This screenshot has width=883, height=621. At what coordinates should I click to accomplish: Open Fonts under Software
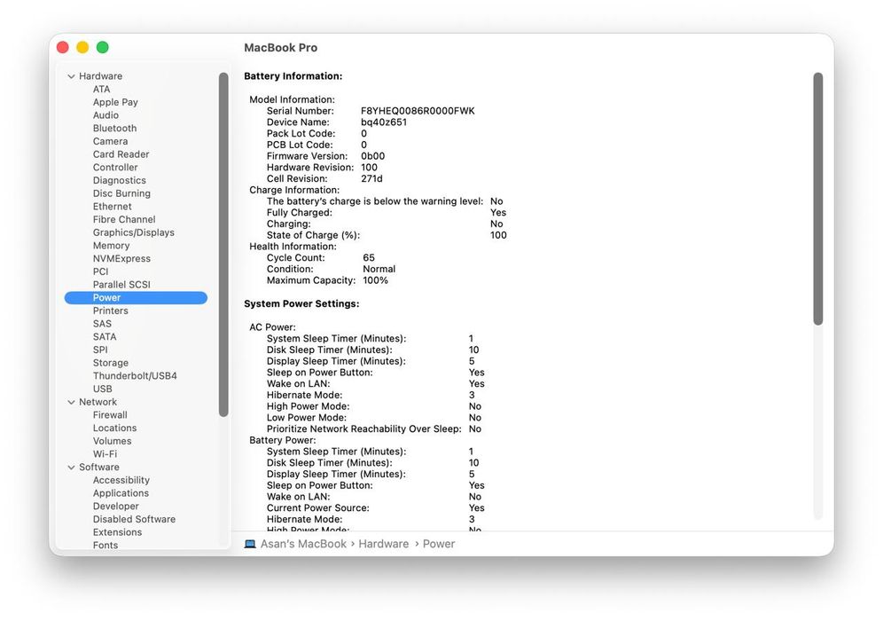pos(105,545)
